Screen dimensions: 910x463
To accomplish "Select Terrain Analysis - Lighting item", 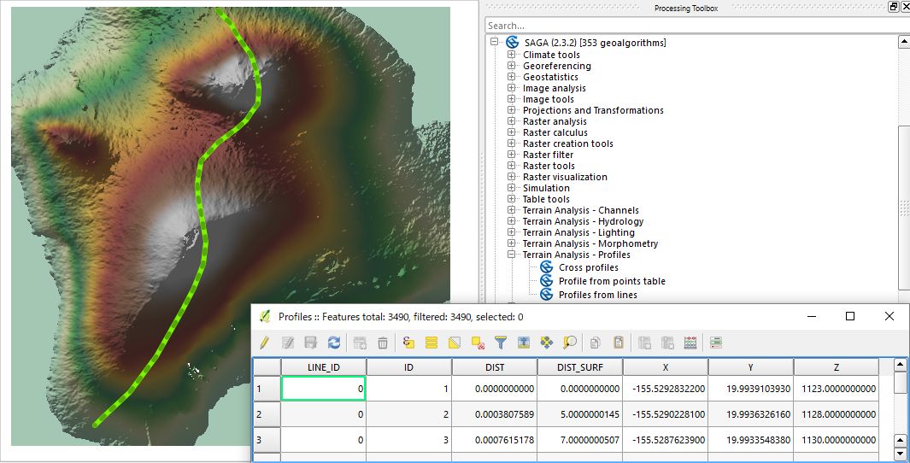I will pyautogui.click(x=578, y=232).
